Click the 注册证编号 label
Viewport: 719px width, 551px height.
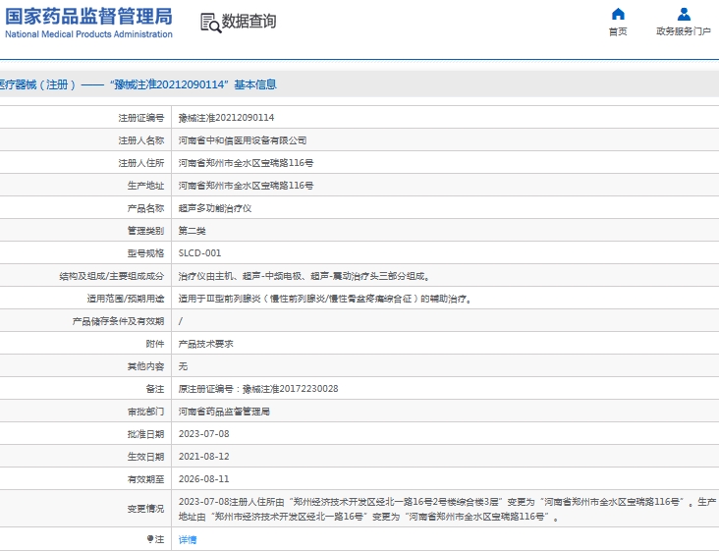point(141,118)
